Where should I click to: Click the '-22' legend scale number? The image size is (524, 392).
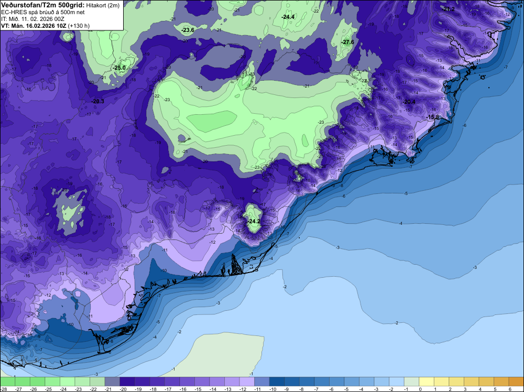tap(93, 389)
